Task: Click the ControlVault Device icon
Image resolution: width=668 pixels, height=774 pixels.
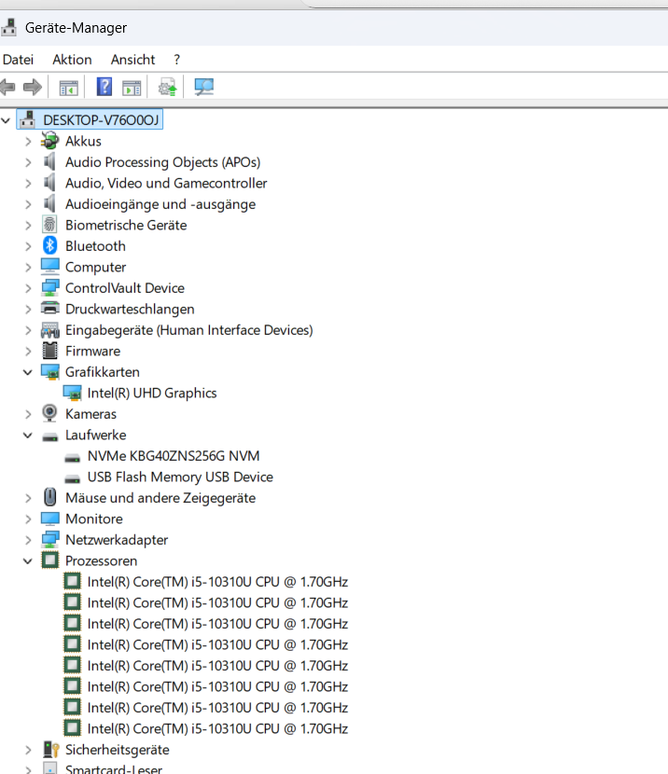Action: pyautogui.click(x=49, y=288)
